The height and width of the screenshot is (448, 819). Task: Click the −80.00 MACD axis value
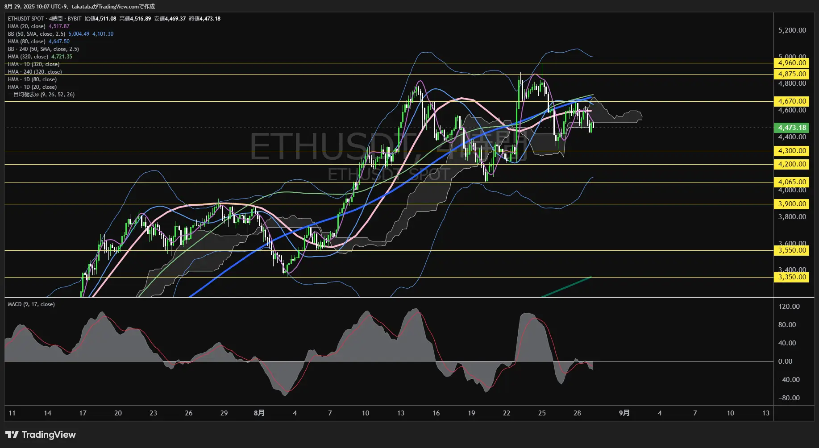[789, 398]
